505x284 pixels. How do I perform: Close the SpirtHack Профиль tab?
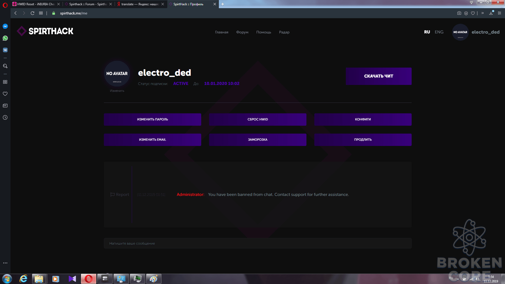click(215, 4)
